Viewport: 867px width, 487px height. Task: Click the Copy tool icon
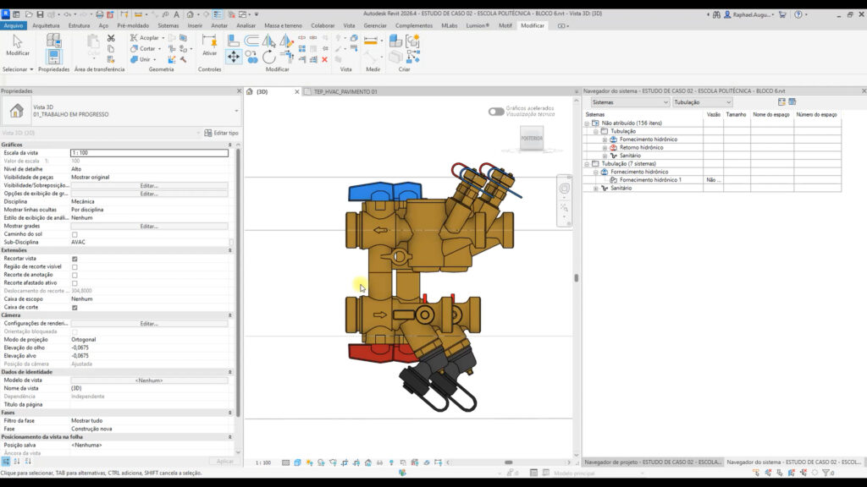251,57
